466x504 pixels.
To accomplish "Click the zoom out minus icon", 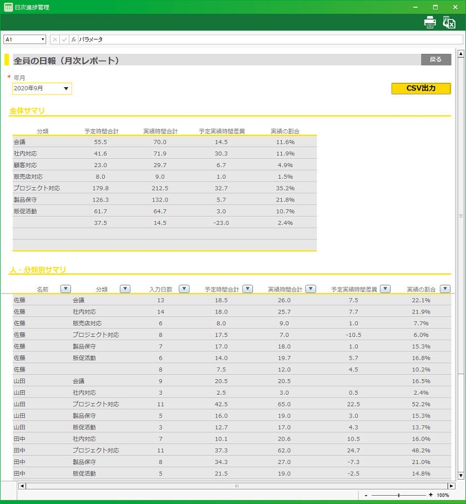I will pyautogui.click(x=366, y=495).
